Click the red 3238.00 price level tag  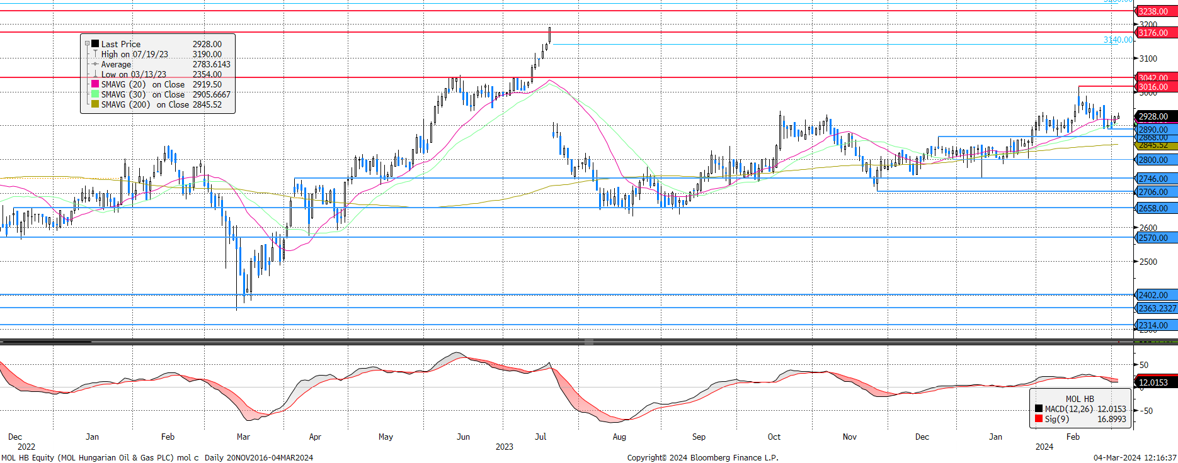(x=1155, y=11)
